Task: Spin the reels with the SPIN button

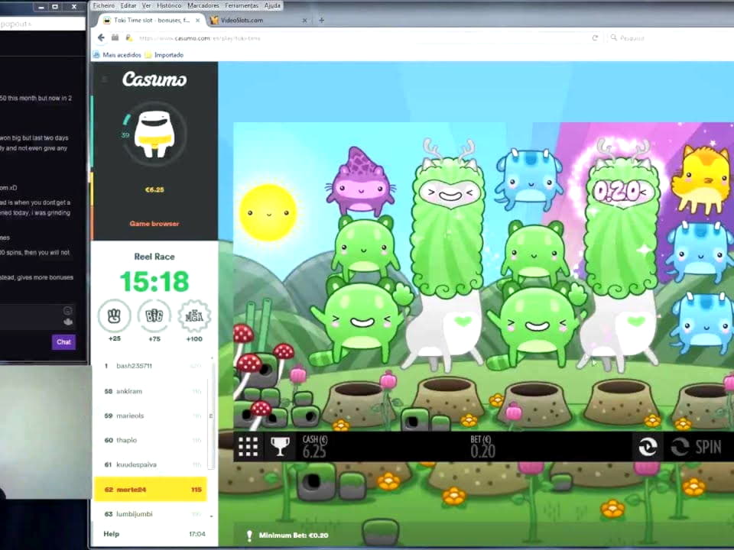Action: [x=697, y=447]
